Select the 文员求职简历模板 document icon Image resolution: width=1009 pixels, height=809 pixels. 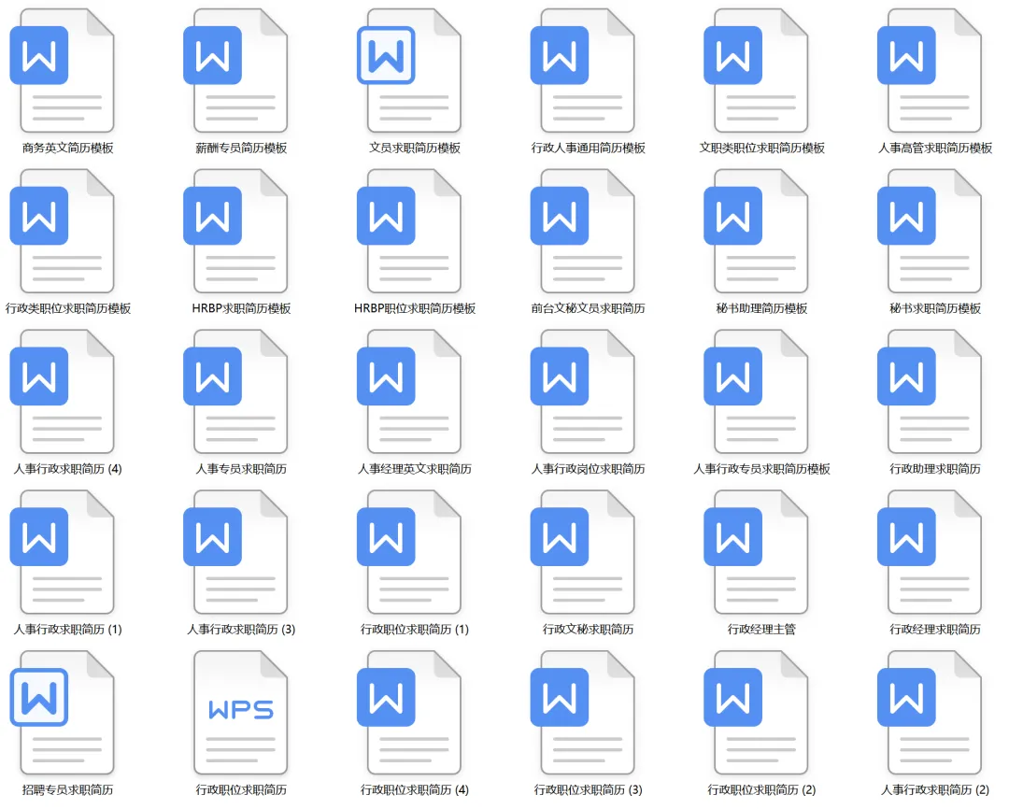[409, 71]
